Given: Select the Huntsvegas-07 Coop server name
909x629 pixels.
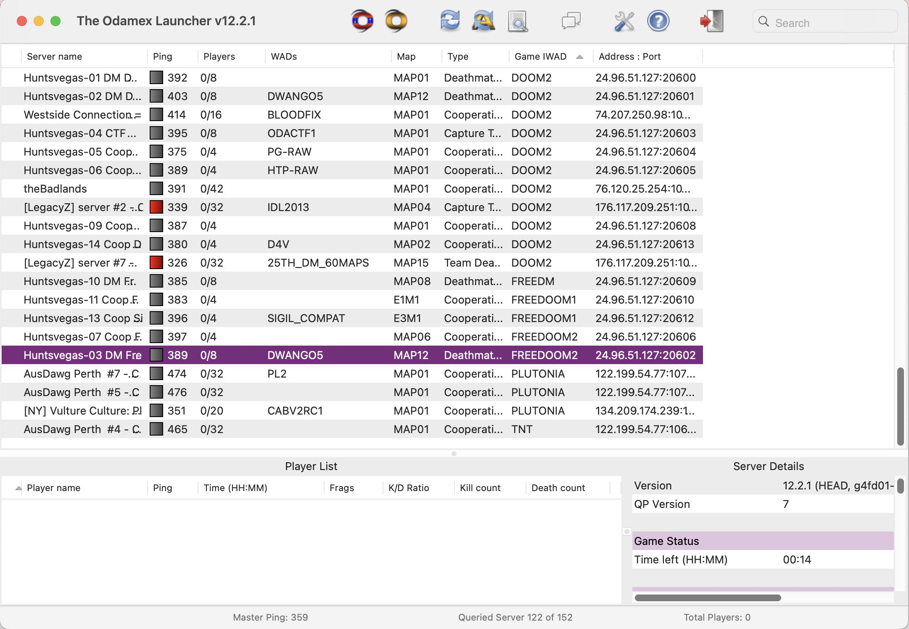Looking at the screenshot, I should click(82, 337).
